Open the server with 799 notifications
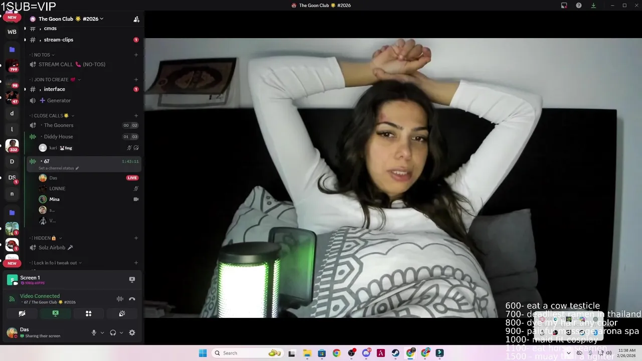Image resolution: width=642 pixels, height=361 pixels. coord(12,65)
